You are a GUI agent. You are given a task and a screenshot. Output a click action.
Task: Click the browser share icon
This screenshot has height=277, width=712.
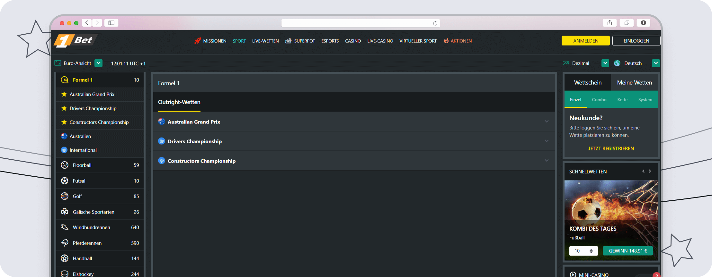610,23
